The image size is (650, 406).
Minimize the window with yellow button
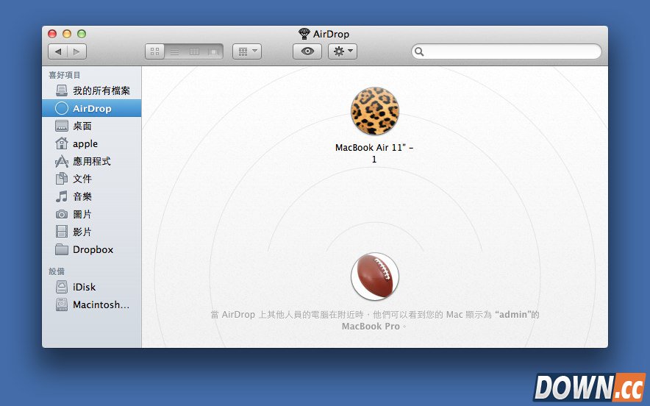tap(67, 34)
